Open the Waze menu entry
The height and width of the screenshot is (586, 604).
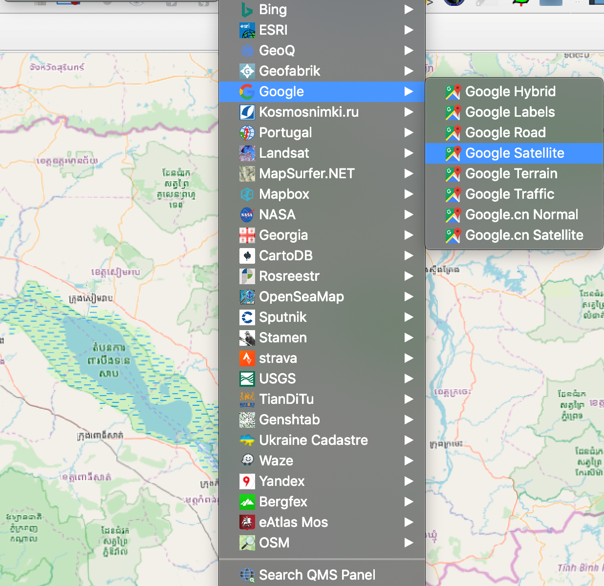point(322,461)
